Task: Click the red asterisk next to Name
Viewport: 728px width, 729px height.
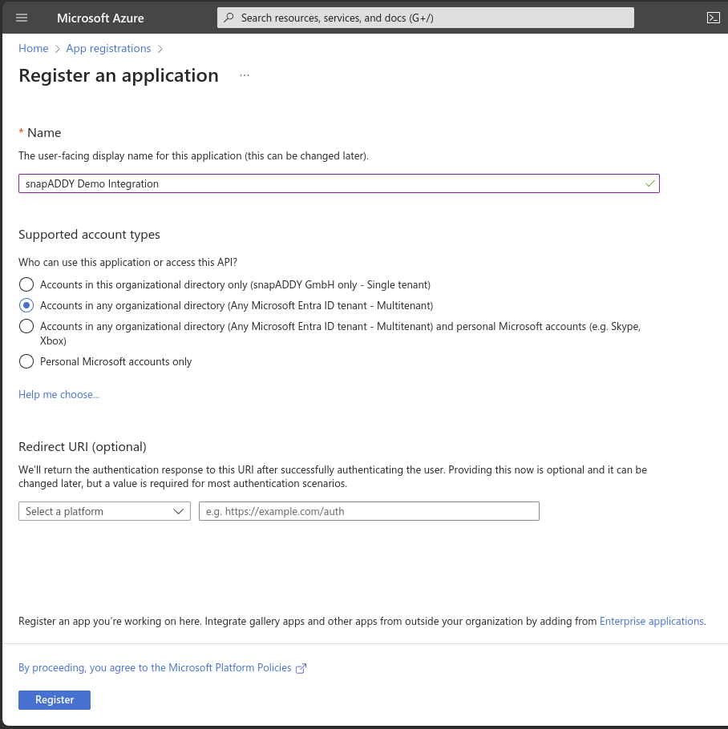Action: pos(21,132)
